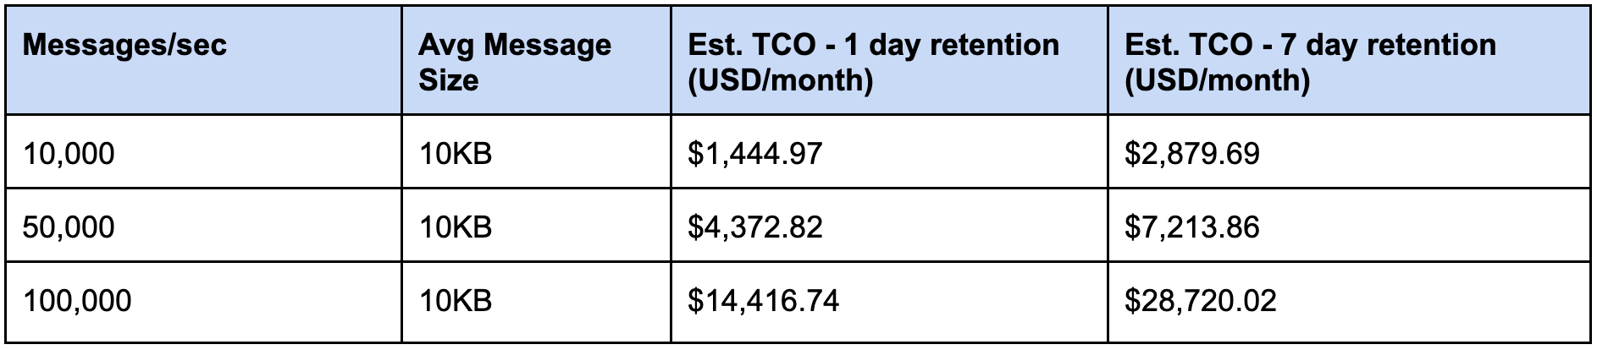Click the $7,213.86 cost cell

point(1191,227)
